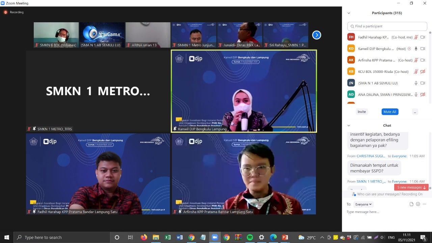Open participants more options (...) menu
The width and height of the screenshot is (432, 243).
(x=415, y=112)
